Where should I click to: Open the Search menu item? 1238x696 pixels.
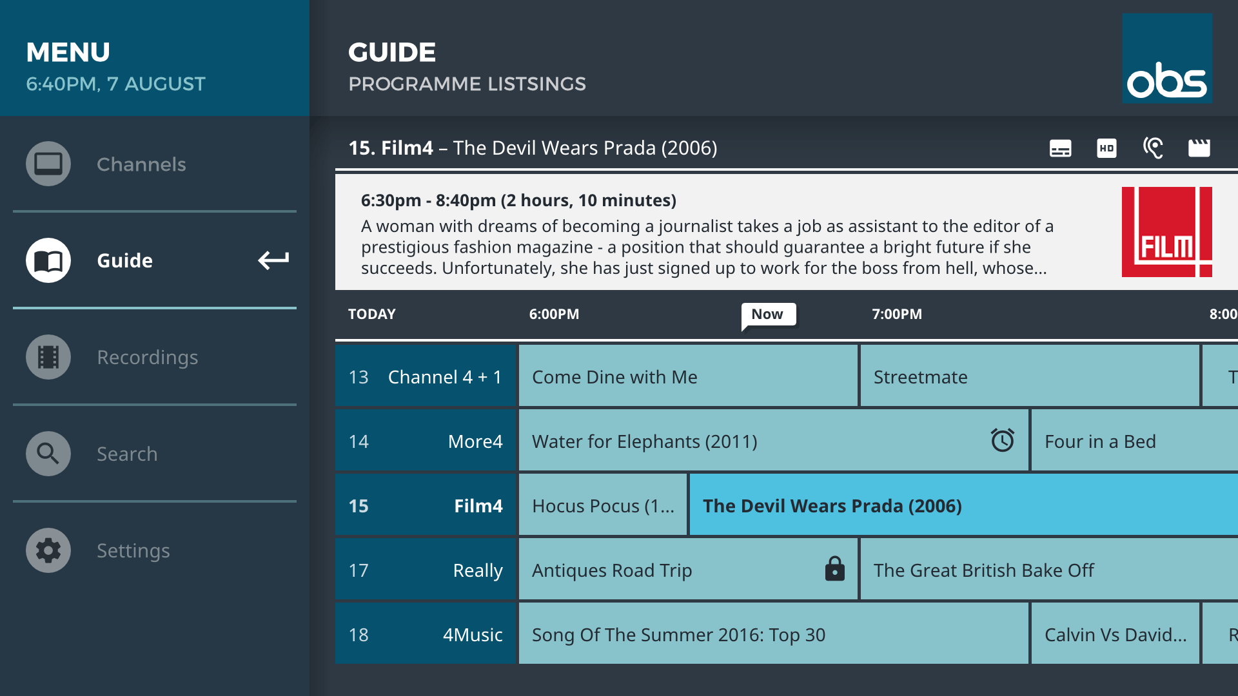(x=155, y=454)
